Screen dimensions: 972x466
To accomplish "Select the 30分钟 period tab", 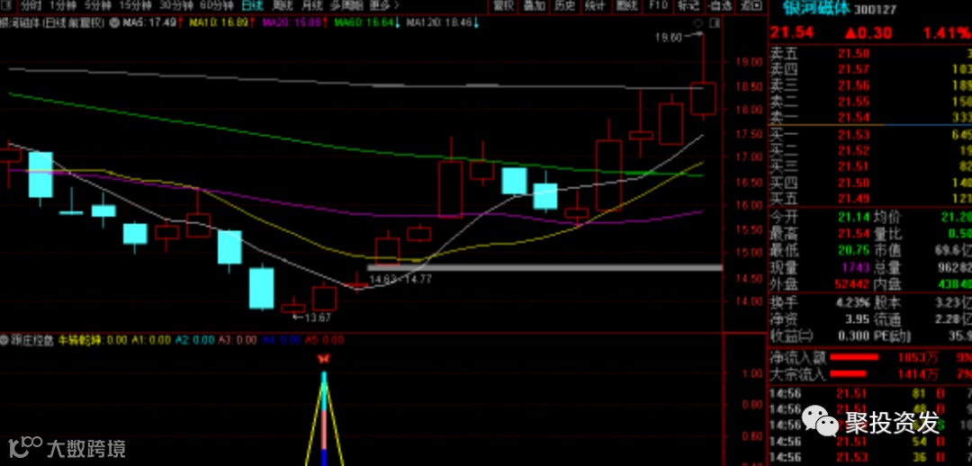I will [x=176, y=5].
